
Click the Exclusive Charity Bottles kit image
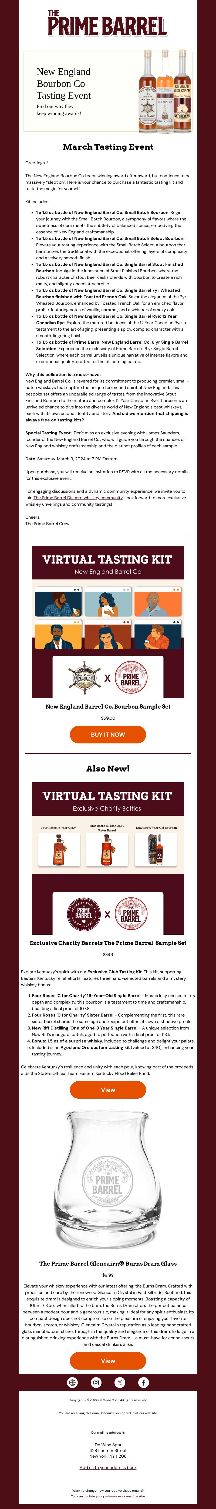108,859
